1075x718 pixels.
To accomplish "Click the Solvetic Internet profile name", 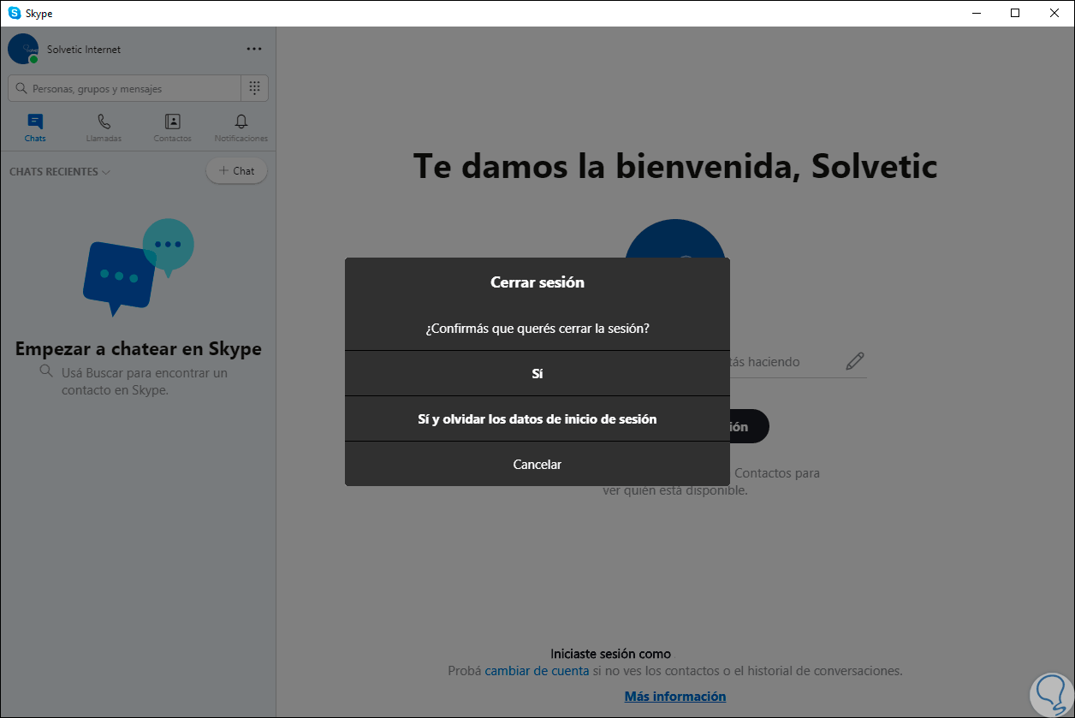I will (x=84, y=50).
